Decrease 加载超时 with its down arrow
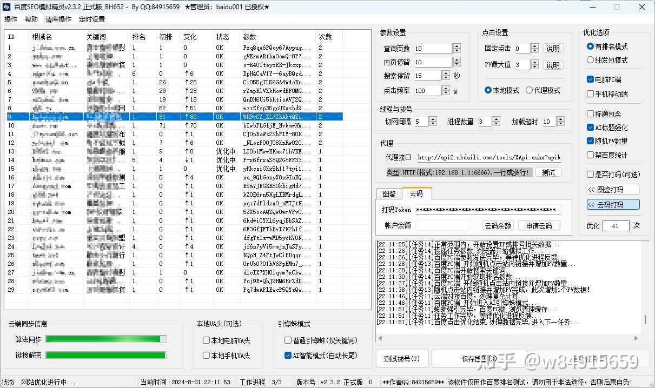The width and height of the screenshot is (655, 388). click(x=560, y=124)
